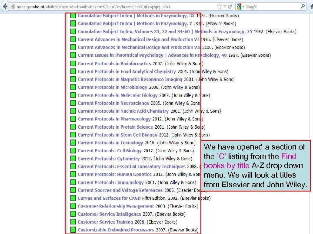Click green square beside Stem Cell Biology
The height and width of the screenshot is (234, 313).
(73, 135)
